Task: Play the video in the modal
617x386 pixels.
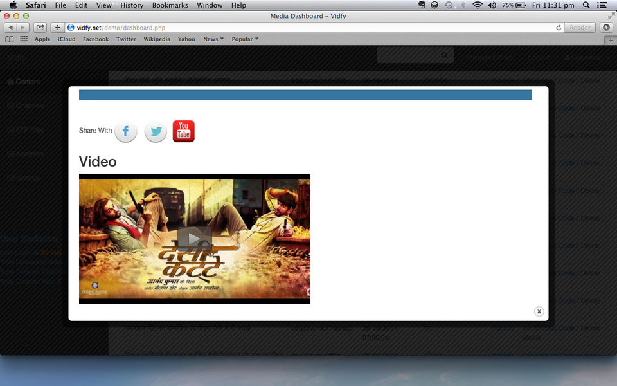Action: point(194,238)
